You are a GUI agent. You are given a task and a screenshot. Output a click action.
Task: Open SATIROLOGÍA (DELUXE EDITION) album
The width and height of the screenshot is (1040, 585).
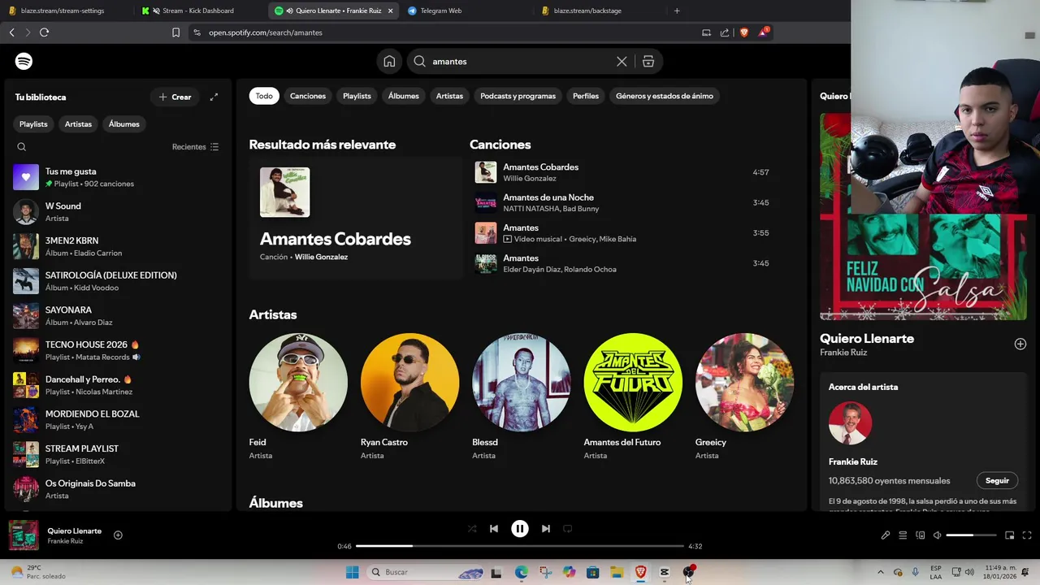pyautogui.click(x=118, y=281)
